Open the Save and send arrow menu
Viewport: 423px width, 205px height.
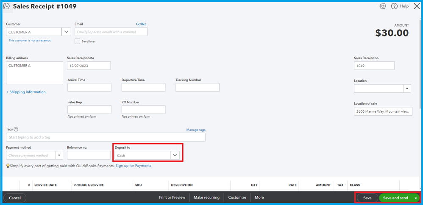[416, 198]
